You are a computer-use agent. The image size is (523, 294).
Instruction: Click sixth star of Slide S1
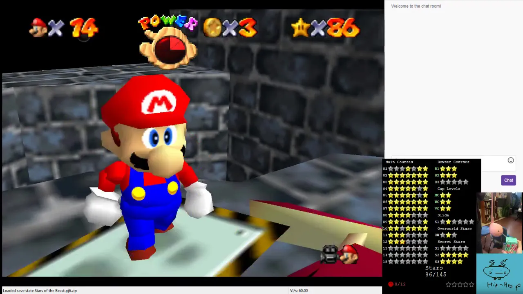(471, 222)
